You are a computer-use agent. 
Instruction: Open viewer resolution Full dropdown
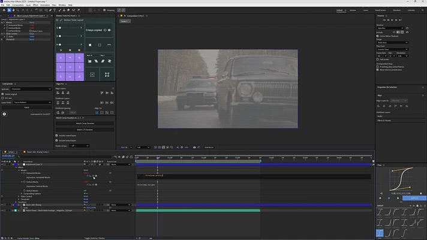[143, 148]
